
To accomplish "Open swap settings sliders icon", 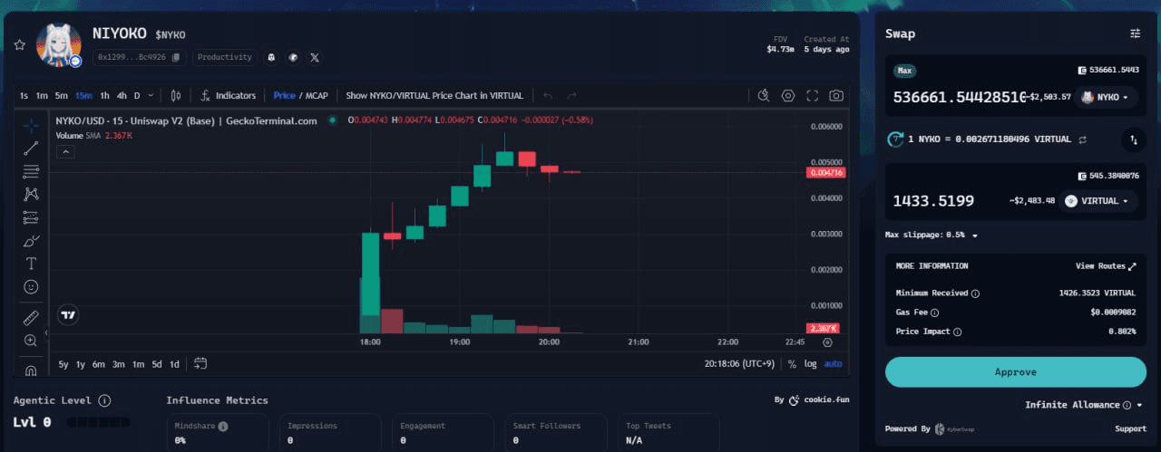I will 1136,34.
